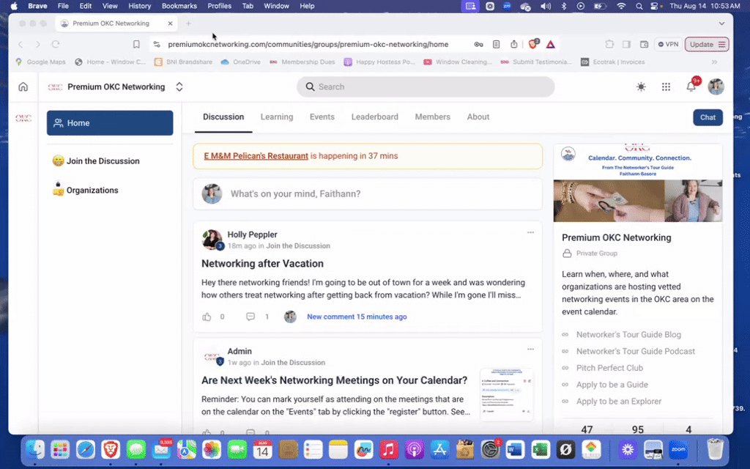The height and width of the screenshot is (469, 750).
Task: Open the Organizations channel
Action: [x=85, y=190]
